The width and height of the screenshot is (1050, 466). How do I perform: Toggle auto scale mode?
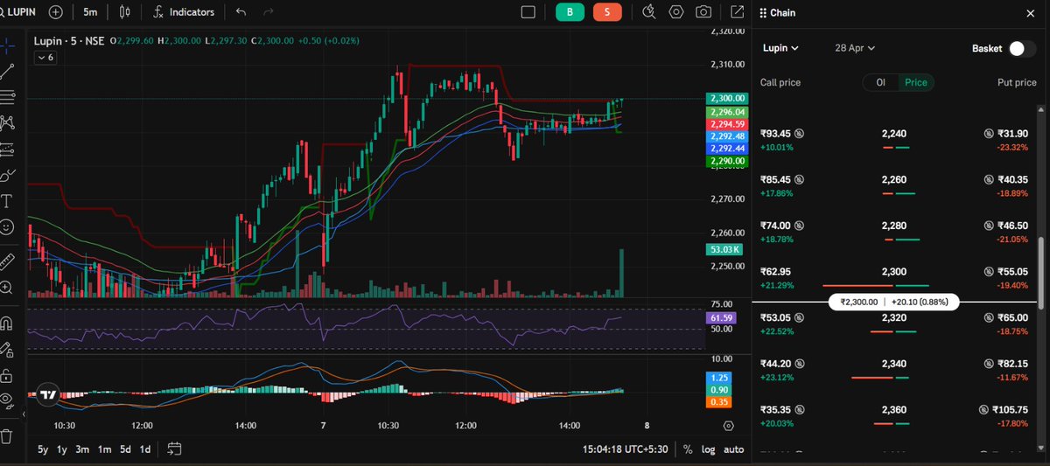tap(733, 449)
